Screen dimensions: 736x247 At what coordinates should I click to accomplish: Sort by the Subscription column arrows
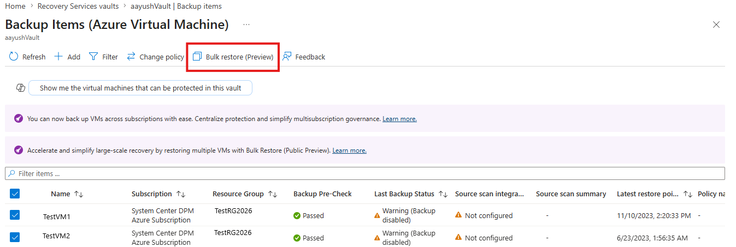tap(181, 194)
